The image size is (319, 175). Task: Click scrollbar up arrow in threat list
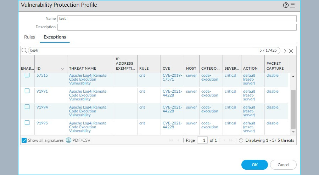(x=293, y=76)
